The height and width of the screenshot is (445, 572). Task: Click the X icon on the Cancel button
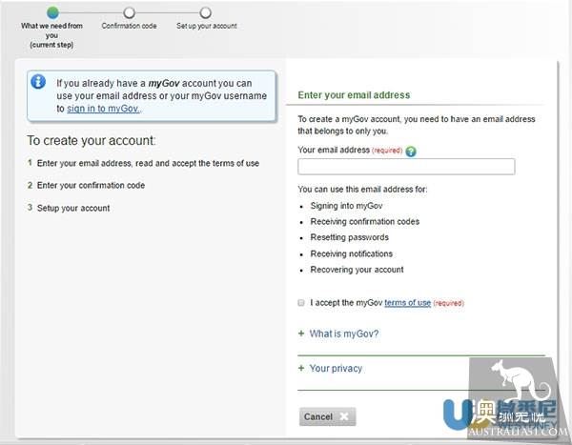343,416
